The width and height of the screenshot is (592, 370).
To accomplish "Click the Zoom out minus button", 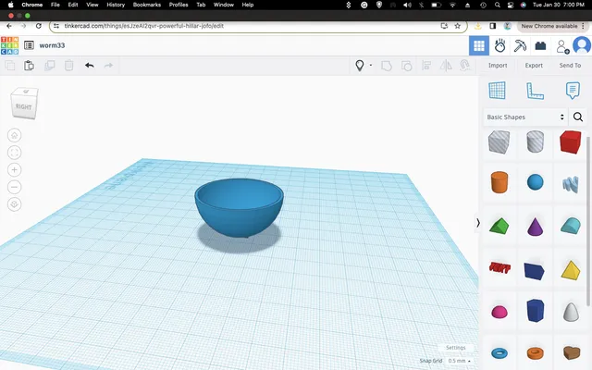I will [x=15, y=187].
